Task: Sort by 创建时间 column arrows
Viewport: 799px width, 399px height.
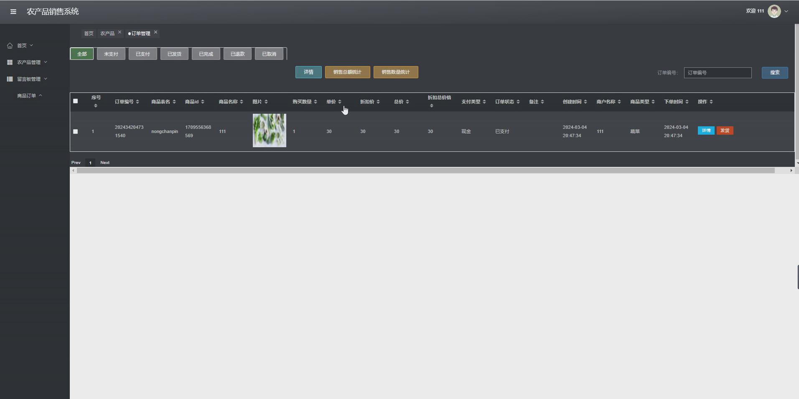Action: click(585, 102)
